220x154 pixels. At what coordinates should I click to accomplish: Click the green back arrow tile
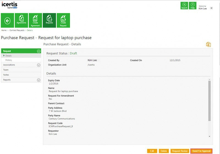point(7,20)
